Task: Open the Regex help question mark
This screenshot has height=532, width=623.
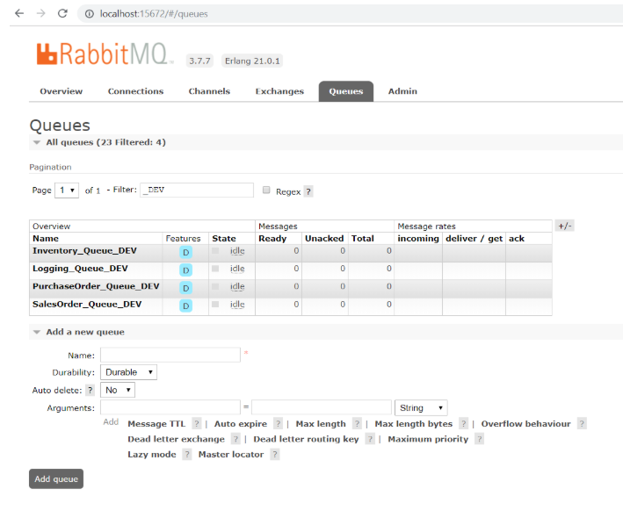Action: click(x=308, y=191)
